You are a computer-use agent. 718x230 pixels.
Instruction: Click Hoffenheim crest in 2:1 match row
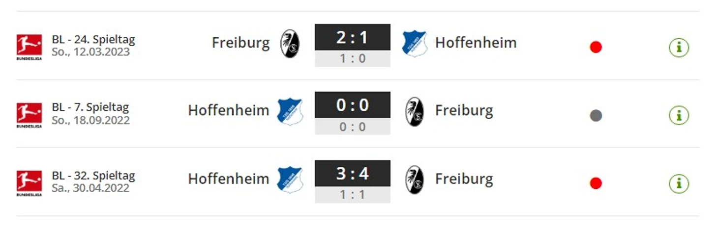414,44
